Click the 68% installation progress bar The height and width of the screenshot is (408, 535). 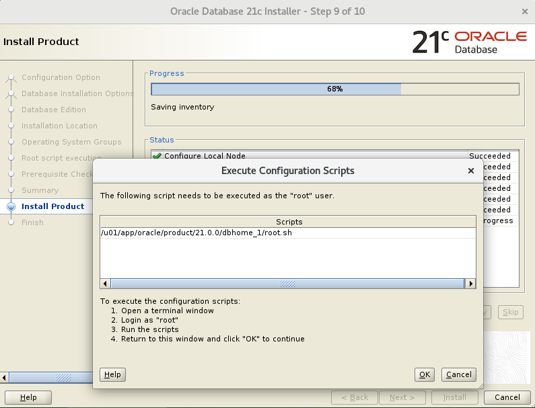point(335,89)
